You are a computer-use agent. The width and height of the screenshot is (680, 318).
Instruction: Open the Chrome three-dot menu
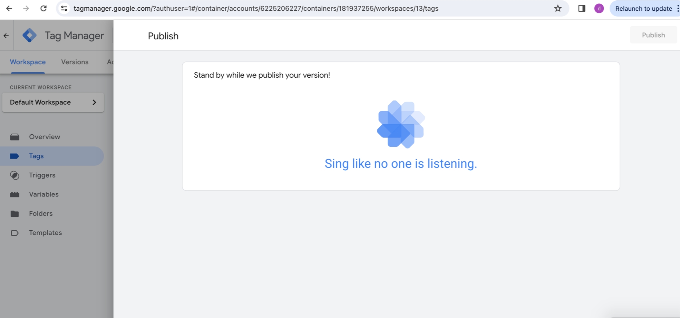678,8
